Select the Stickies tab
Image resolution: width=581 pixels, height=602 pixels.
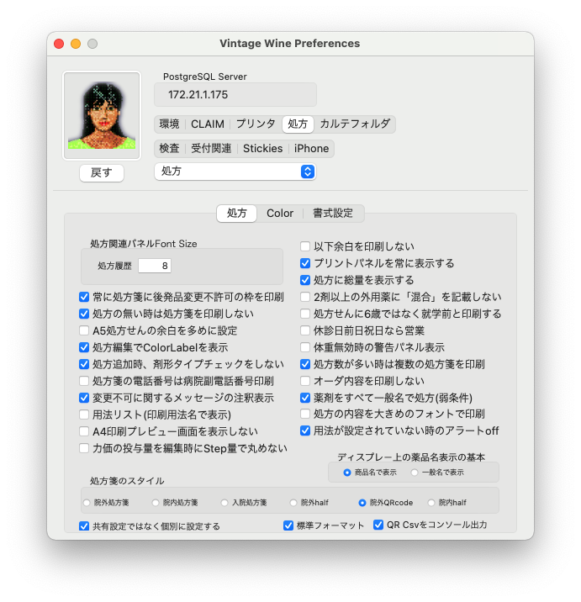point(262,149)
